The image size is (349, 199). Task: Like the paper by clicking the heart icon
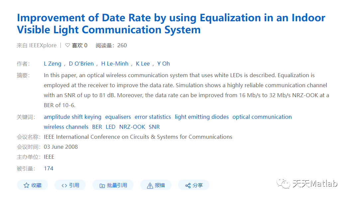point(67,45)
